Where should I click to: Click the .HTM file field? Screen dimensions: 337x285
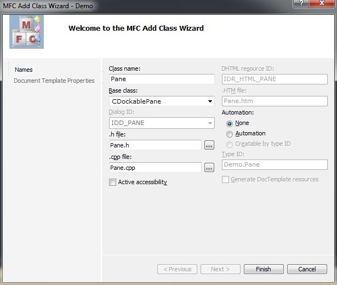[275, 101]
